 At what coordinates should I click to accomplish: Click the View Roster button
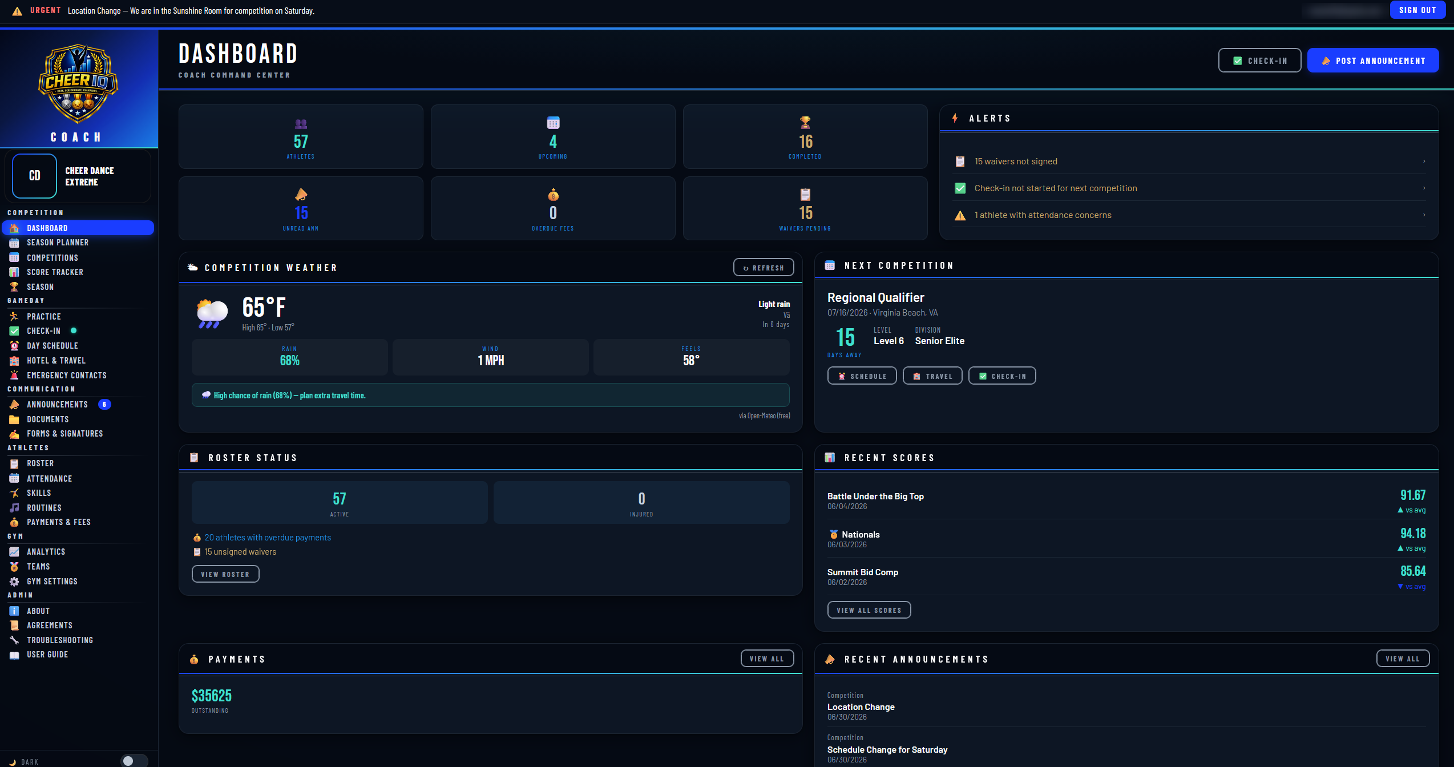tap(225, 574)
